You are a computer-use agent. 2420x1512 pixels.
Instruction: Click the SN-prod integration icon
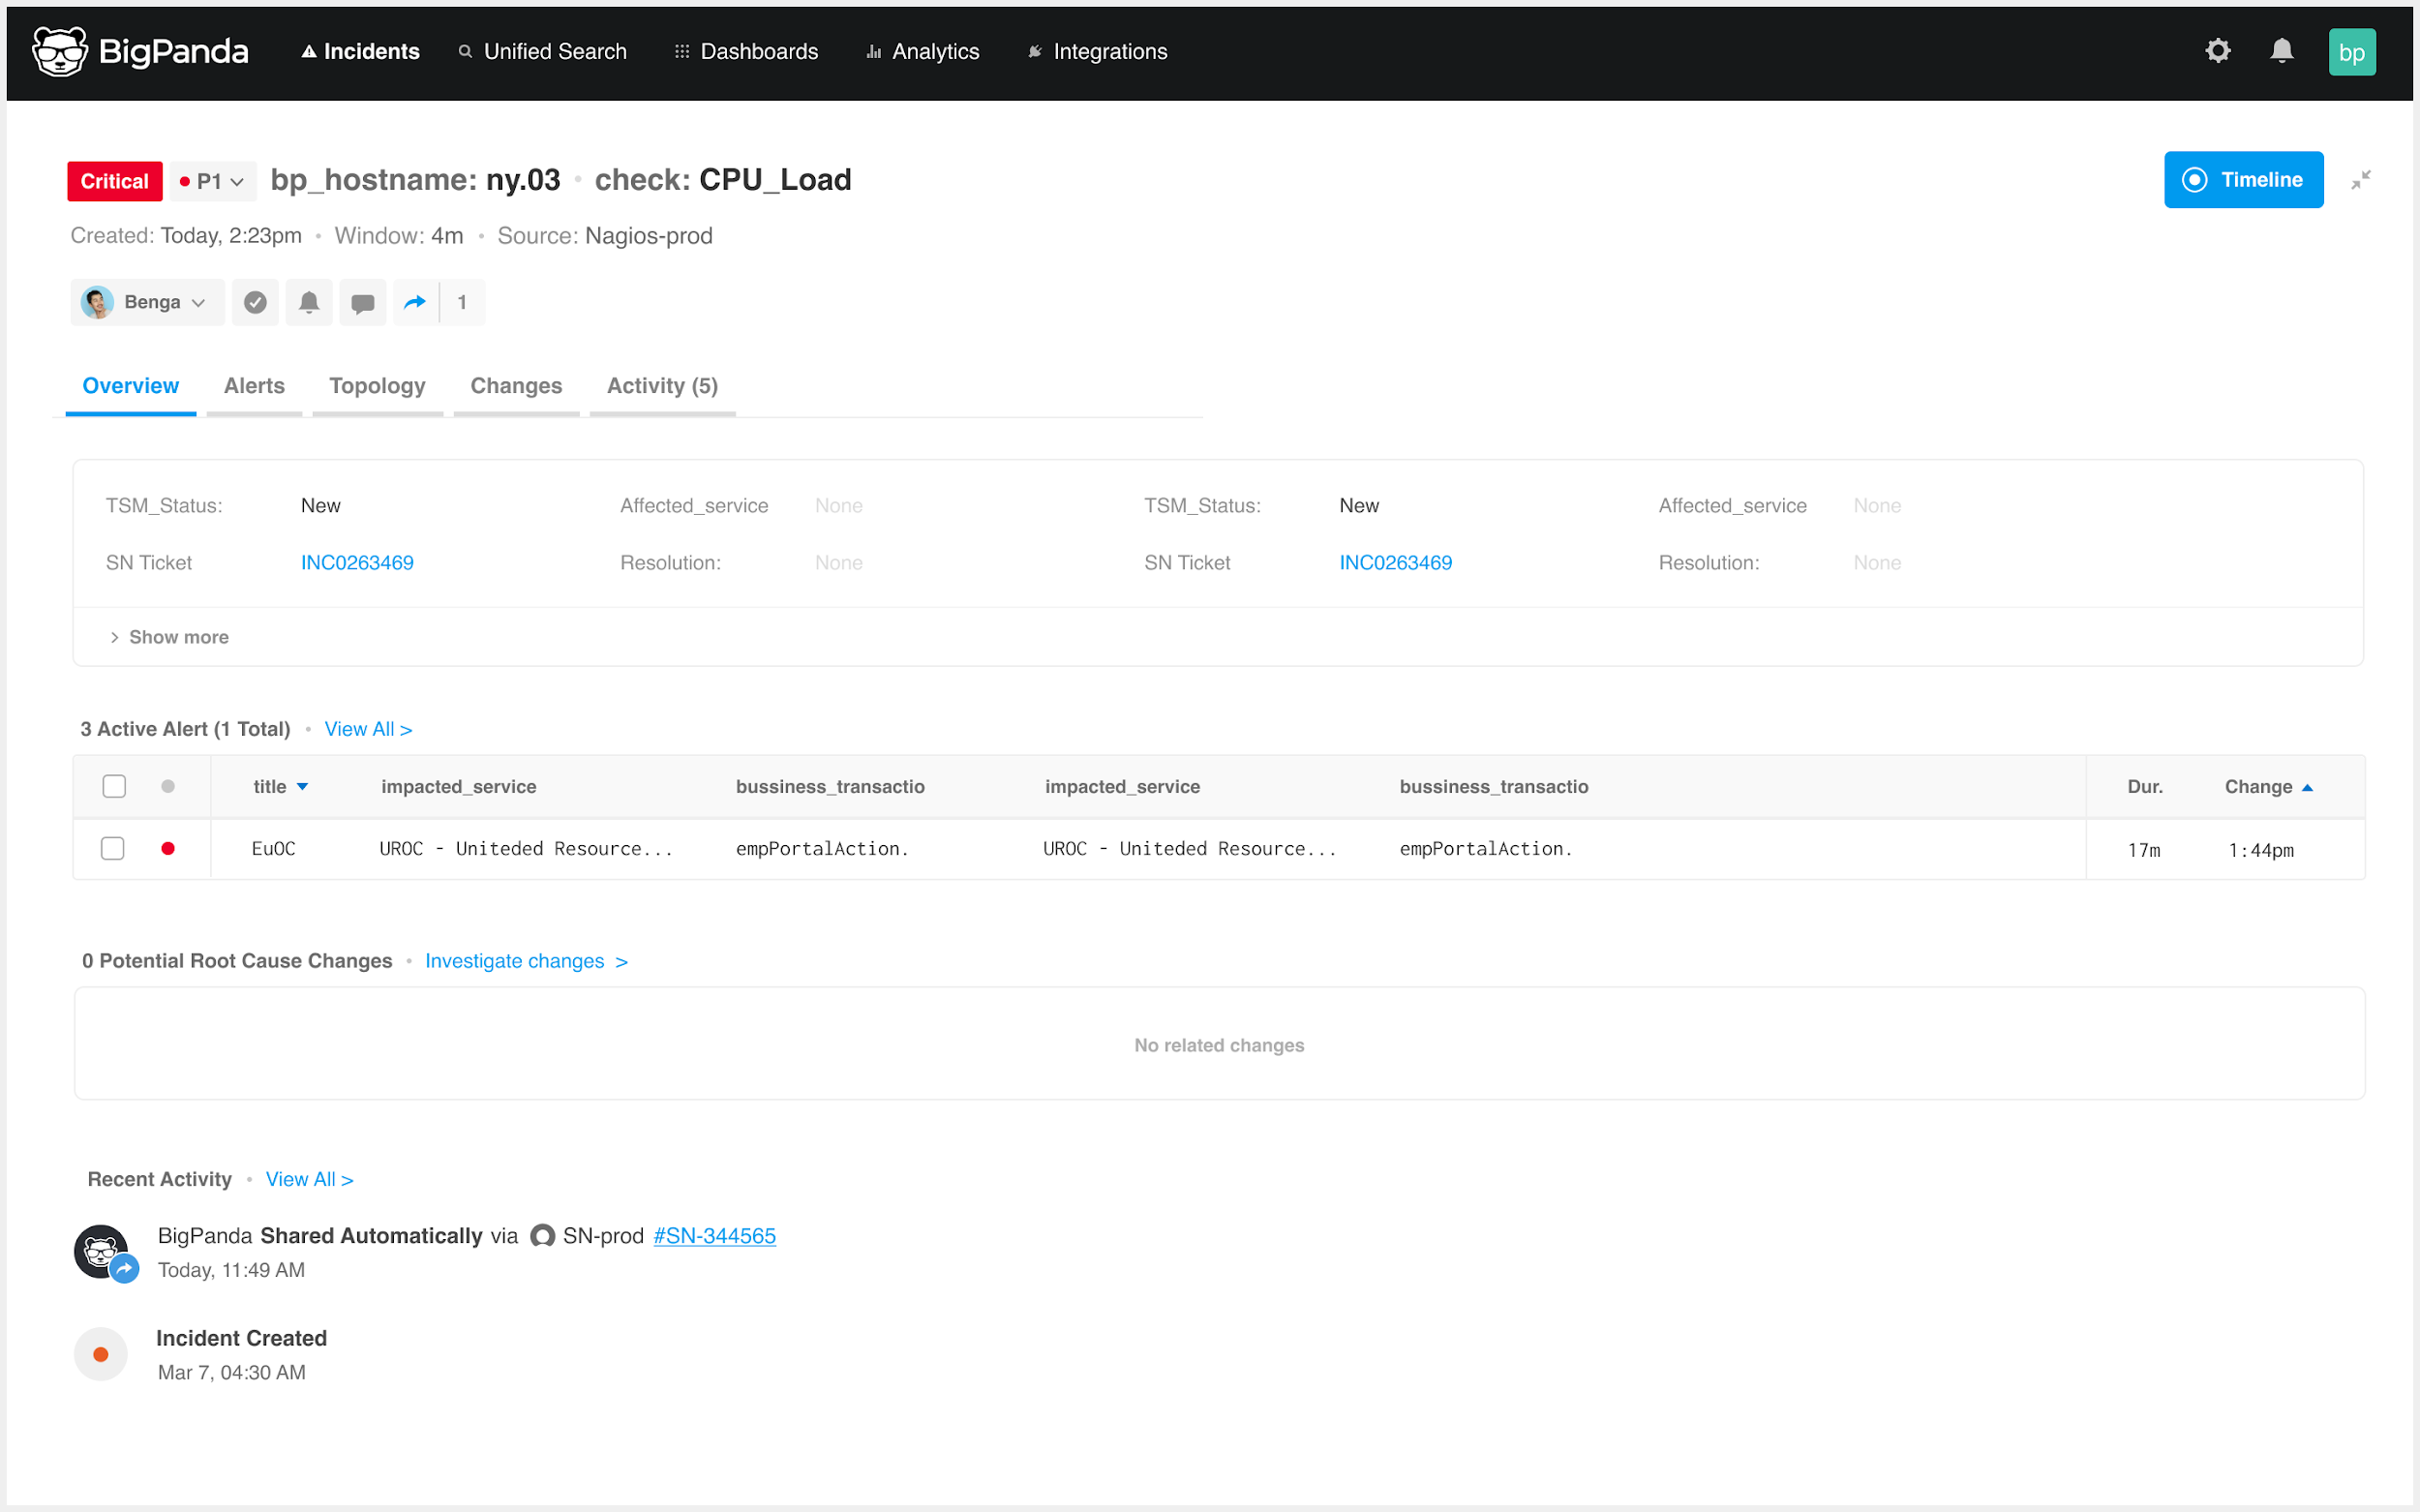[542, 1236]
